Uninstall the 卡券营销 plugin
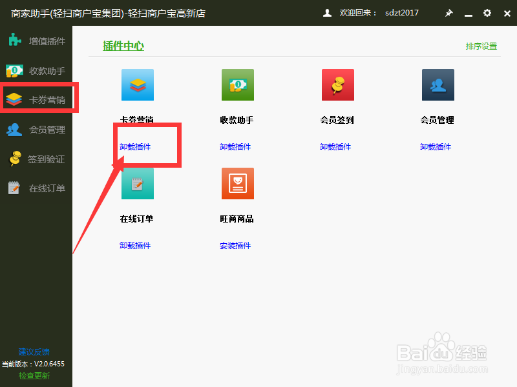Screen dimensions: 517x387 pyautogui.click(x=136, y=146)
